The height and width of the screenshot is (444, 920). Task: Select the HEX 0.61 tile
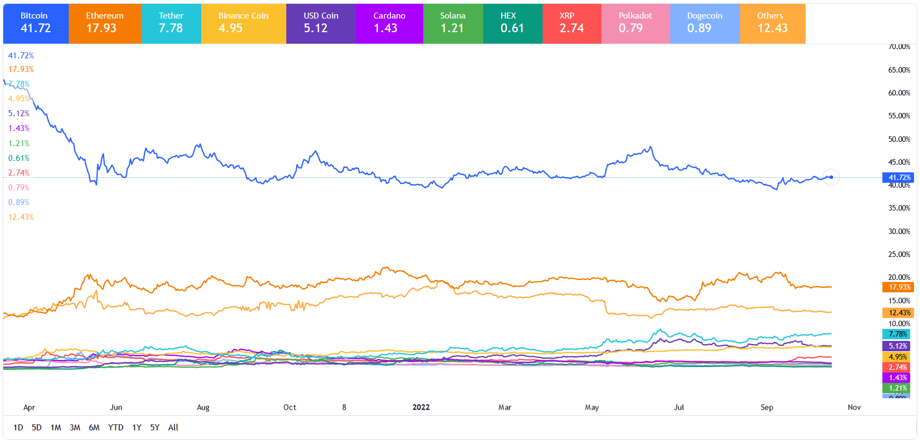tap(512, 23)
